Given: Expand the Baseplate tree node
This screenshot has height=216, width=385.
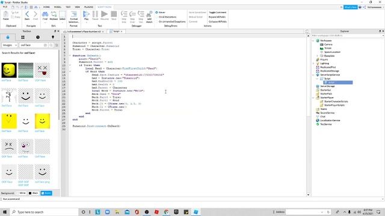Looking at the screenshot, I should pyautogui.click(x=317, y=56).
